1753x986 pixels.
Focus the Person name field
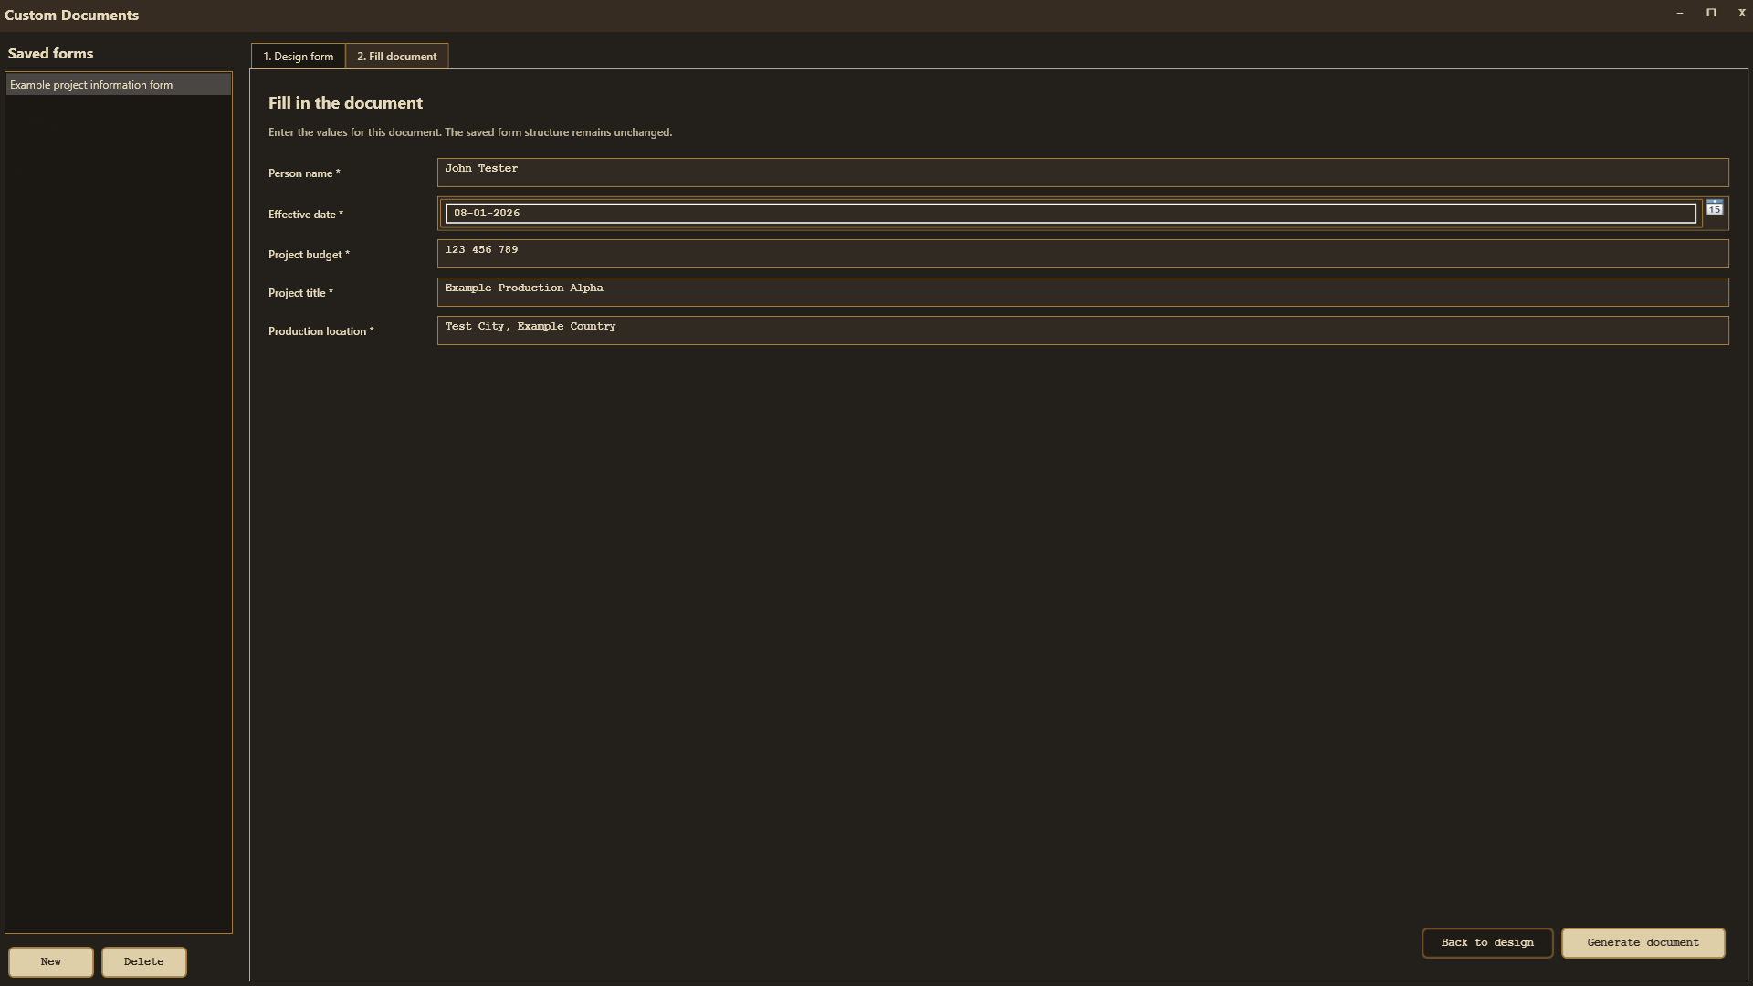(x=1083, y=173)
